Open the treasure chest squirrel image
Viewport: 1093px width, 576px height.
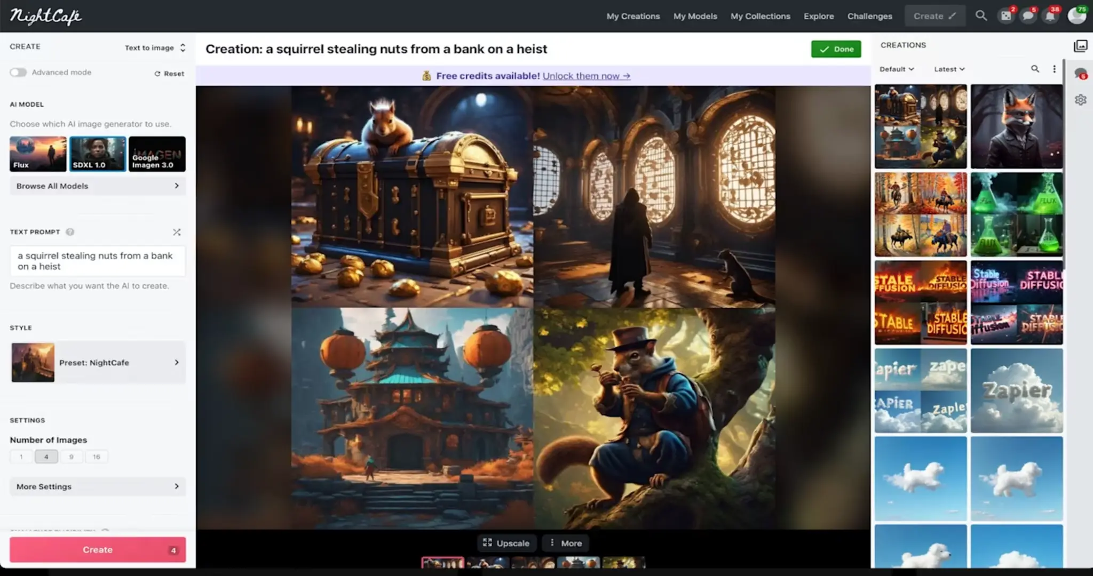[x=412, y=197]
